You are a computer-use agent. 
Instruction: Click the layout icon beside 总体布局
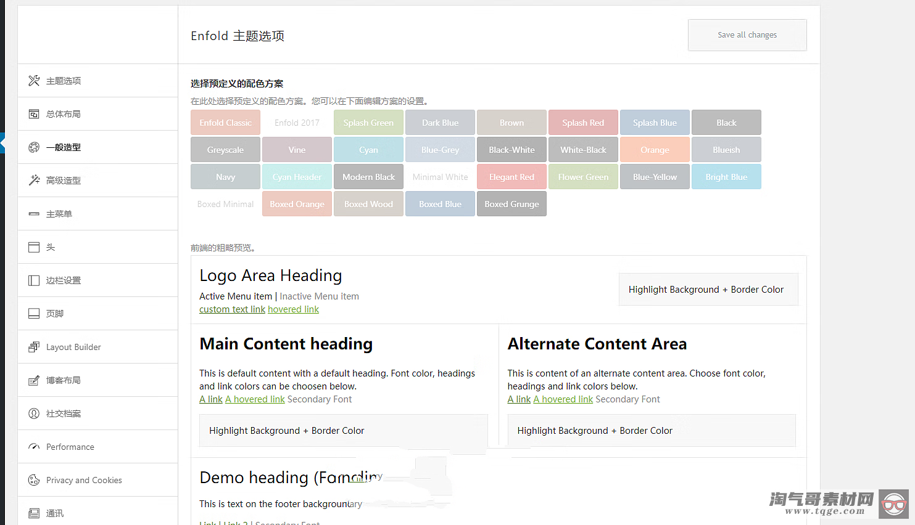(34, 114)
